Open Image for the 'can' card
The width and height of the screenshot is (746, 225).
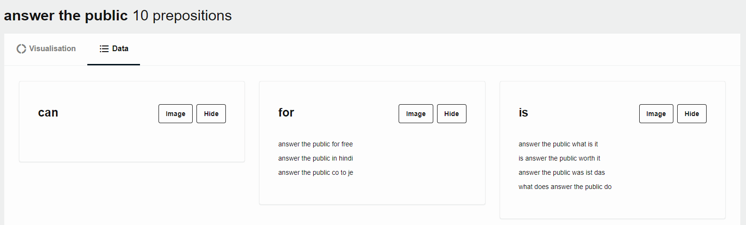click(176, 114)
